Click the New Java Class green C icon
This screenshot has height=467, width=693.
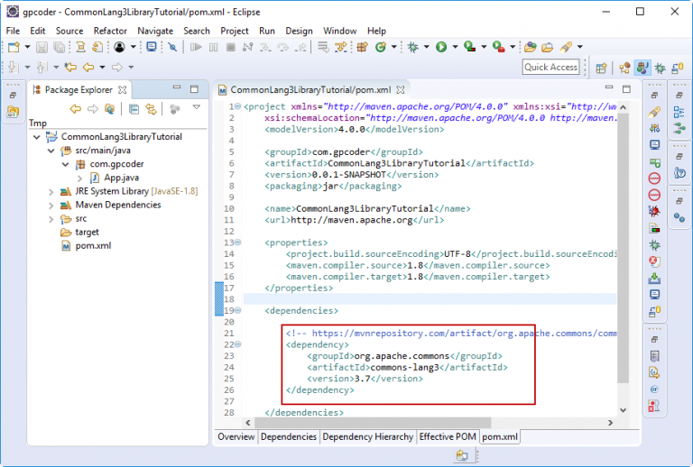click(x=381, y=47)
